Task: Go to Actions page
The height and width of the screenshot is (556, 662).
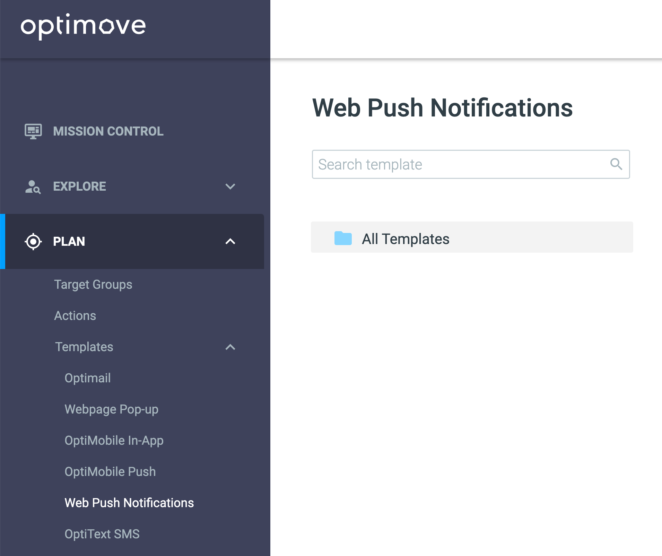Action: click(75, 316)
